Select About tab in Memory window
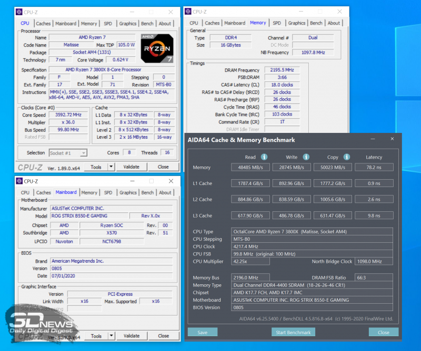Image resolution: width=421 pixels, height=351 pixels. 334,23
